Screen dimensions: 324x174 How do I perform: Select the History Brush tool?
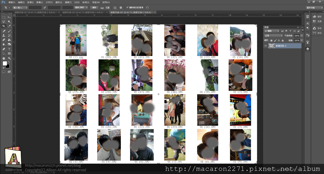(x=9, y=35)
